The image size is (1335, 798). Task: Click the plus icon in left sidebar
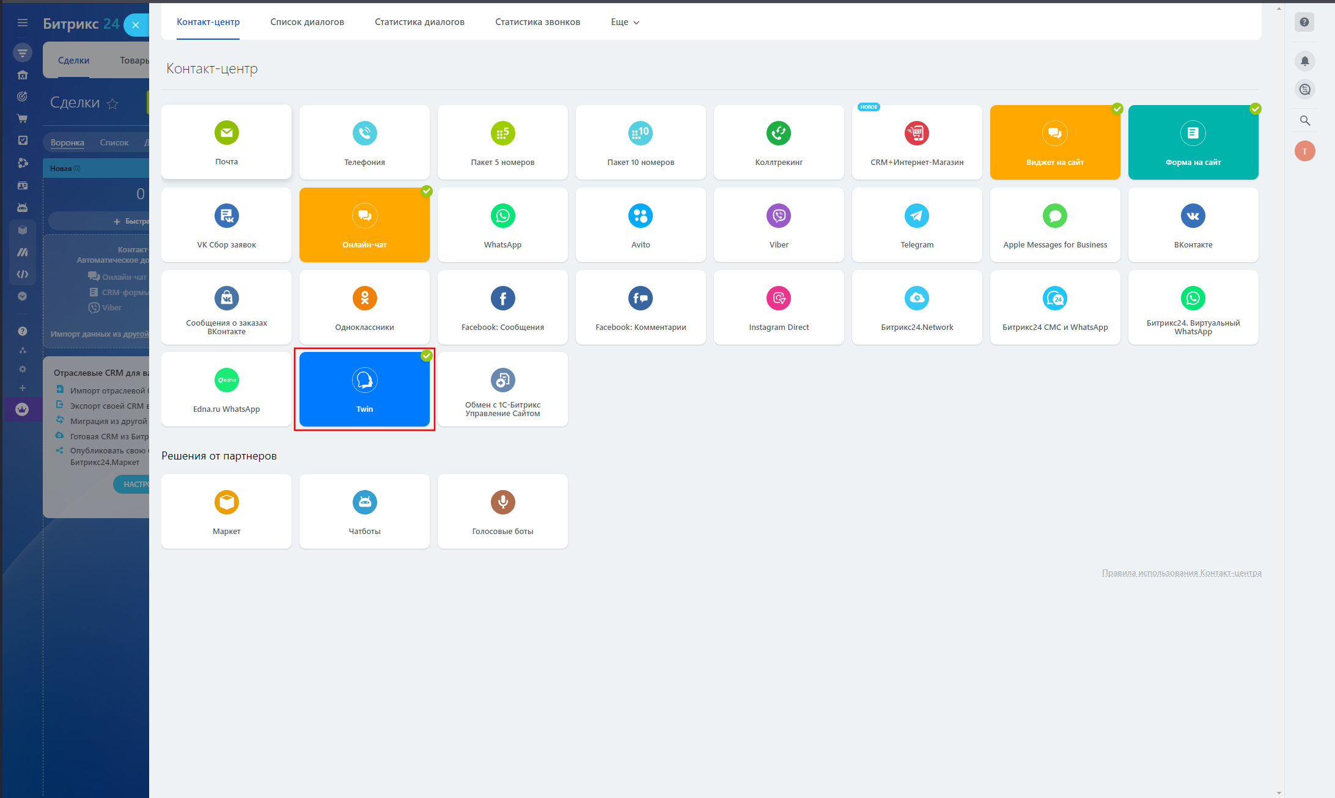pyautogui.click(x=23, y=388)
